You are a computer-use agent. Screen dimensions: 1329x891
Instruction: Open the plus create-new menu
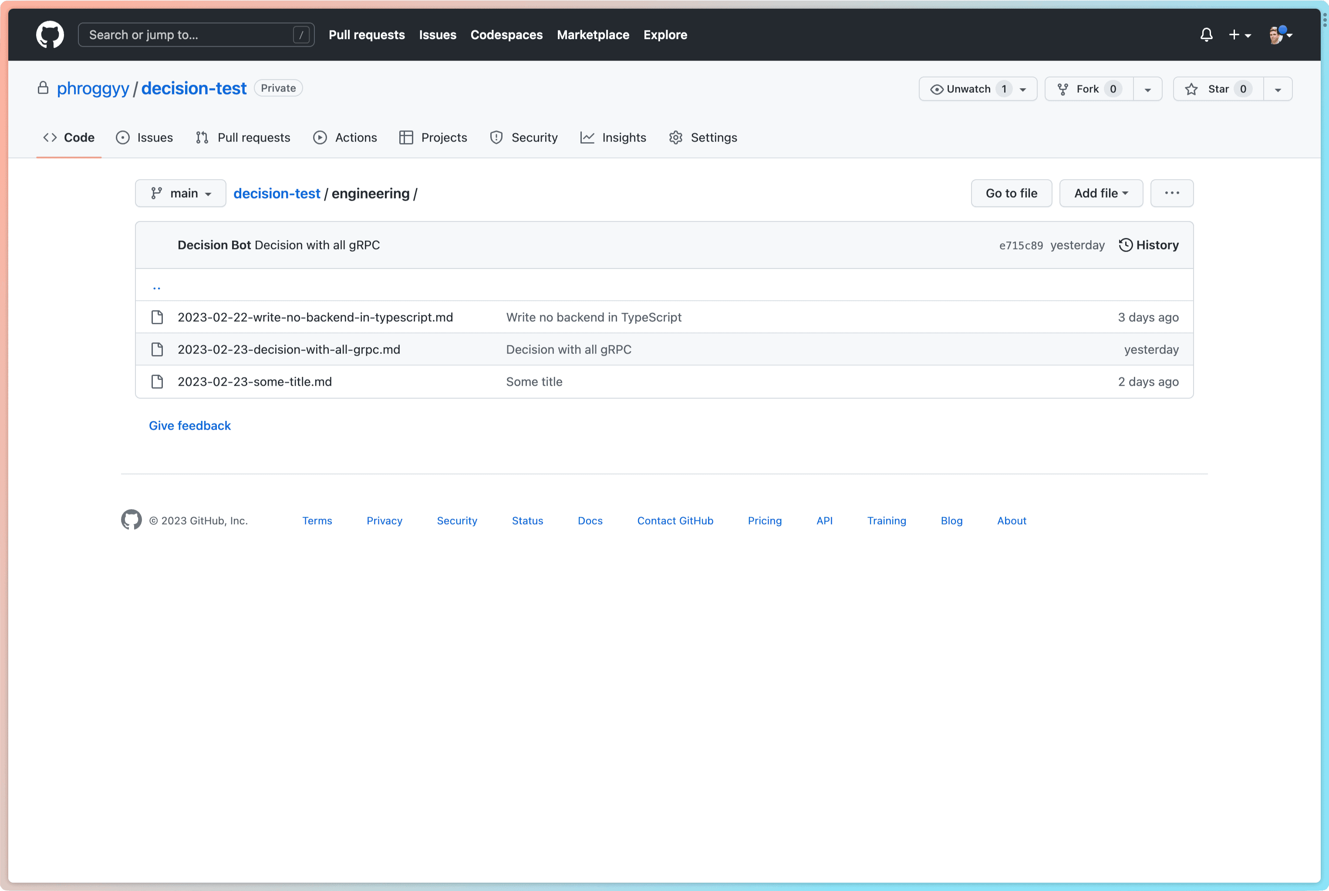(x=1239, y=35)
